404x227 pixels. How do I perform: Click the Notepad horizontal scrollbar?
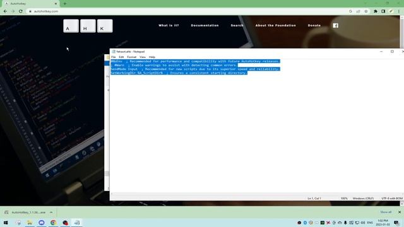point(257,194)
